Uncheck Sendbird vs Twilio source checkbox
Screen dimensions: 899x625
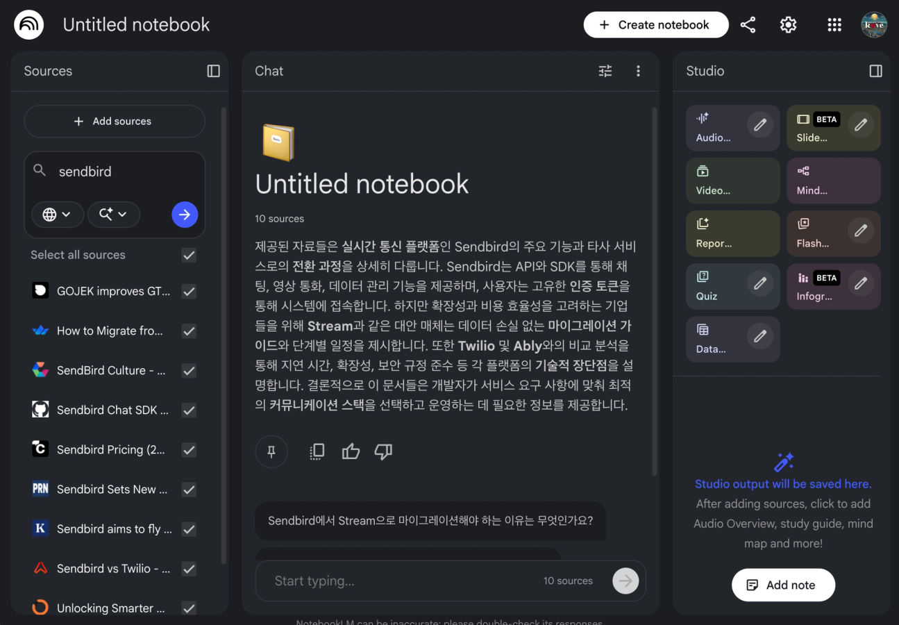point(189,569)
